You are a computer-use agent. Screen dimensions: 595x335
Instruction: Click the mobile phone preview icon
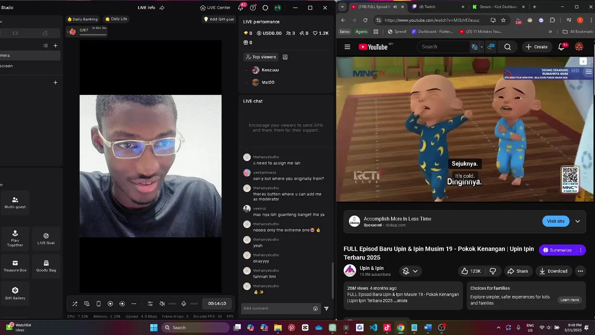pyautogui.click(x=99, y=303)
